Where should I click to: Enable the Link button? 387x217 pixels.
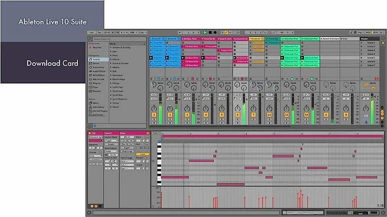(x=92, y=32)
